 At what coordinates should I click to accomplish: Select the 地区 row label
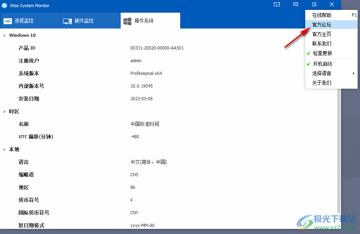(24, 188)
